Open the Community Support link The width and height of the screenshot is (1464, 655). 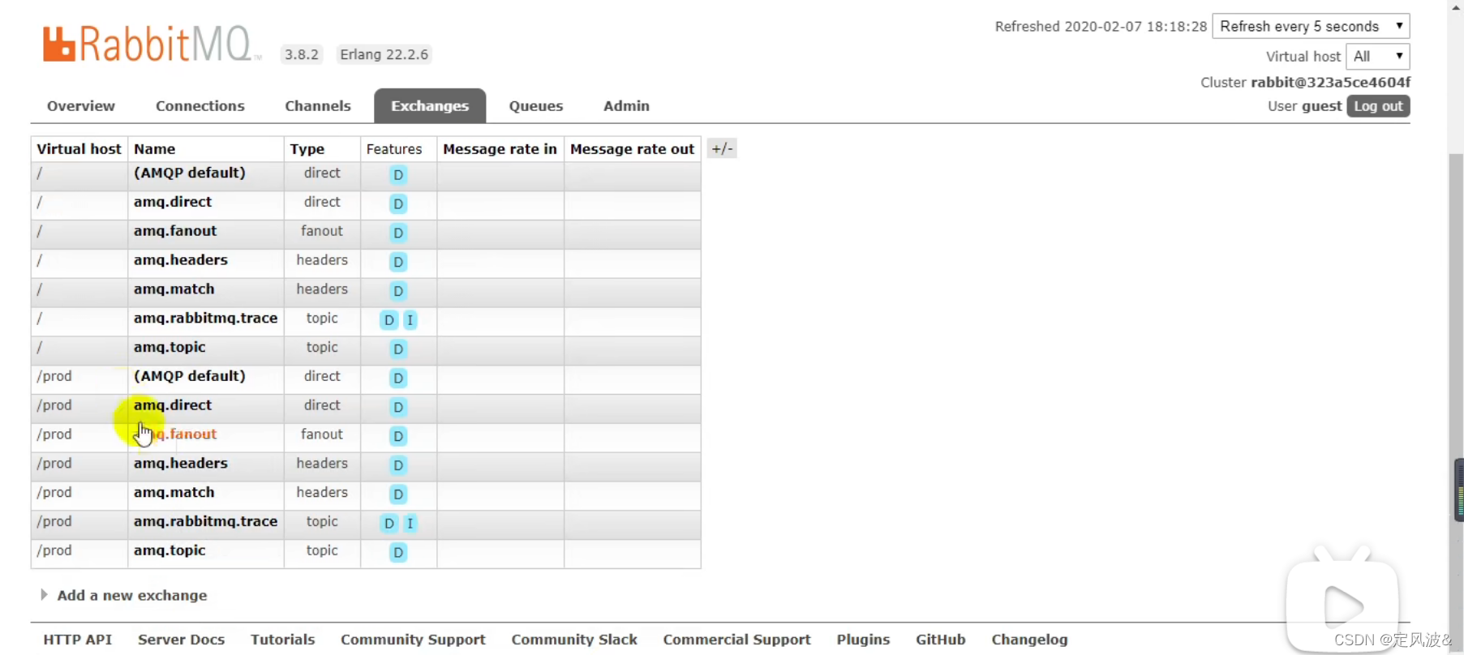tap(413, 640)
